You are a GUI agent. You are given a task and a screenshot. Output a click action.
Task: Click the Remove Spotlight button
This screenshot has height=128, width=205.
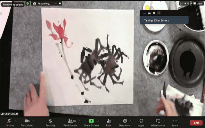(13, 4)
